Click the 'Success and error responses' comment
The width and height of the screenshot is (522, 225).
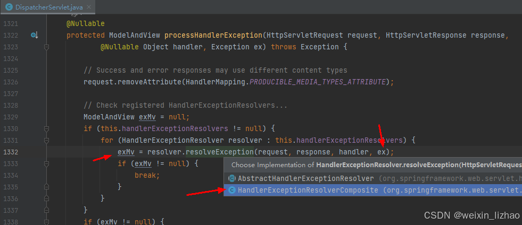[x=216, y=71]
